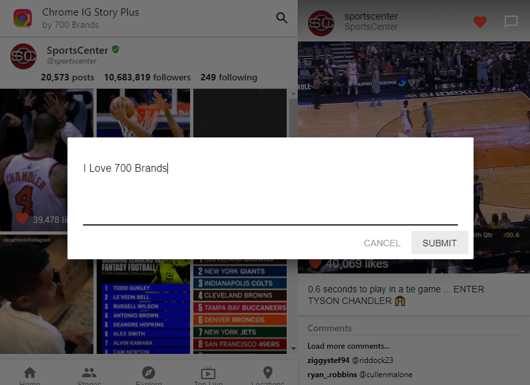Image resolution: width=530 pixels, height=385 pixels.
Task: Open the boy with box post thumbnail
Action: (x=47, y=294)
